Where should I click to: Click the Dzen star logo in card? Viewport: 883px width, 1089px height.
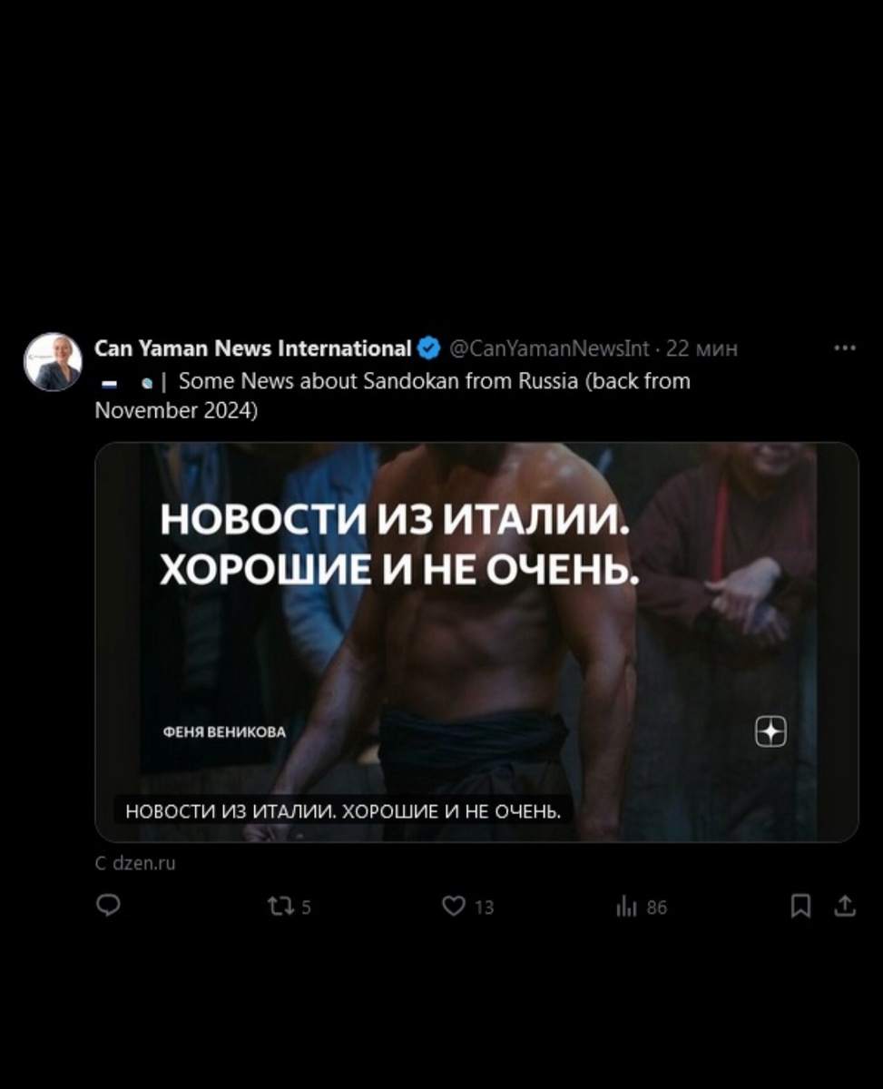[x=770, y=731]
